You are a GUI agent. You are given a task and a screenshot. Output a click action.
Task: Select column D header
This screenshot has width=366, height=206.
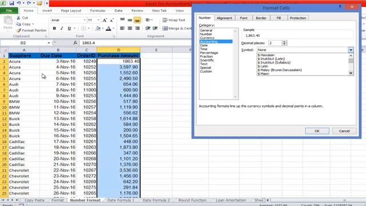click(x=118, y=50)
